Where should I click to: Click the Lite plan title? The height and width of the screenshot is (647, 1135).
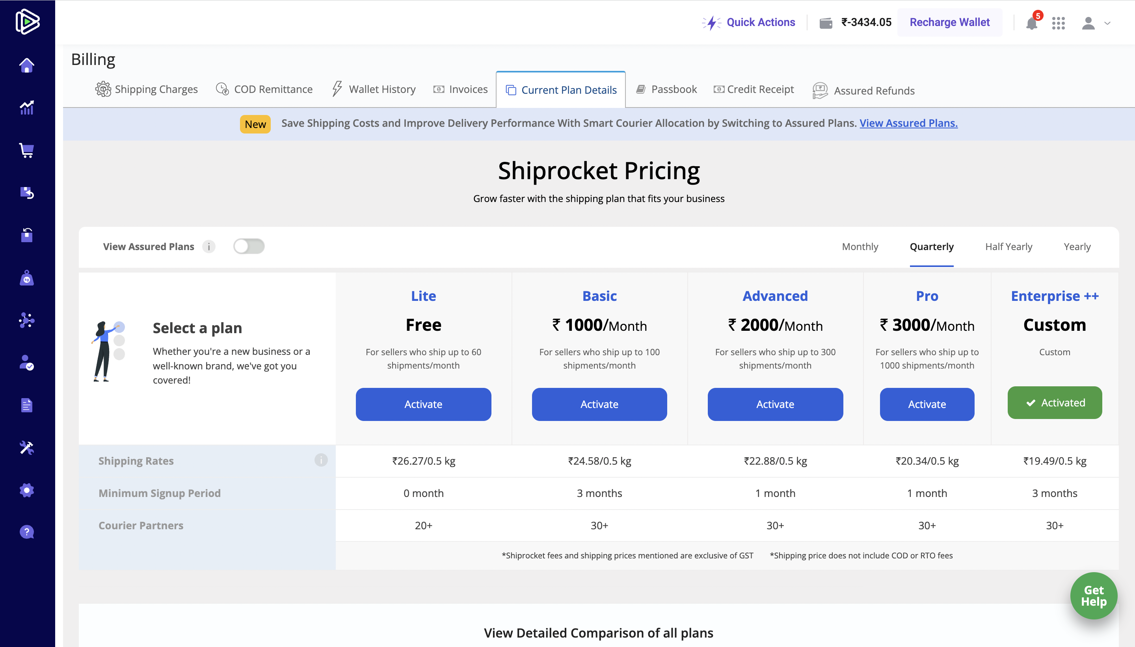[x=423, y=296]
